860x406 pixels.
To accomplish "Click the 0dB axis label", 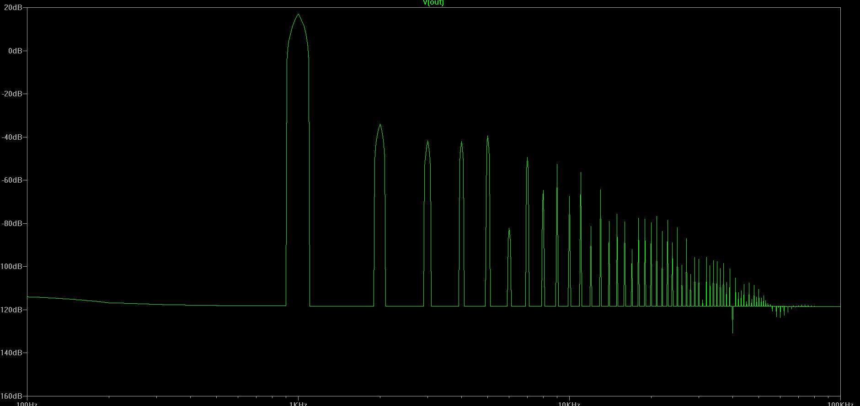I will (15, 51).
